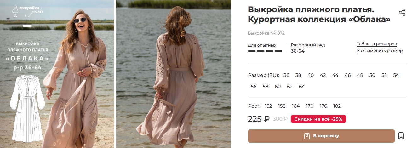Screen dimensions: 412x148
Task: Open the Таблица размеров link
Action: pos(377,44)
